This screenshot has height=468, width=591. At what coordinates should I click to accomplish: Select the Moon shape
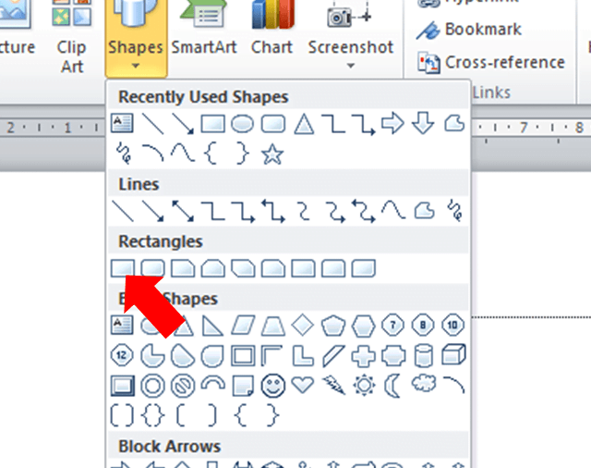[x=392, y=385]
